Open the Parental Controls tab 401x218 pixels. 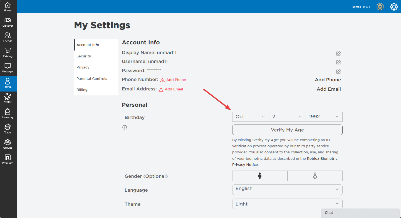tap(92, 79)
